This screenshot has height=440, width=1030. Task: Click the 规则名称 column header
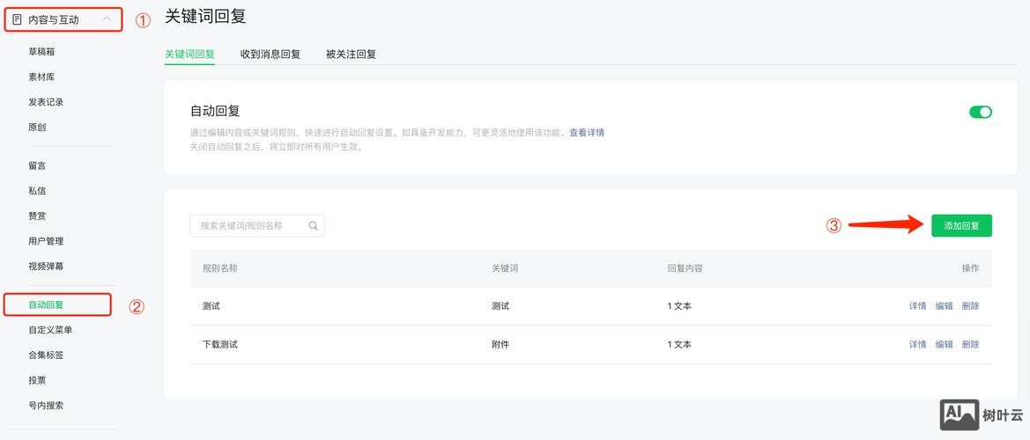[220, 268]
